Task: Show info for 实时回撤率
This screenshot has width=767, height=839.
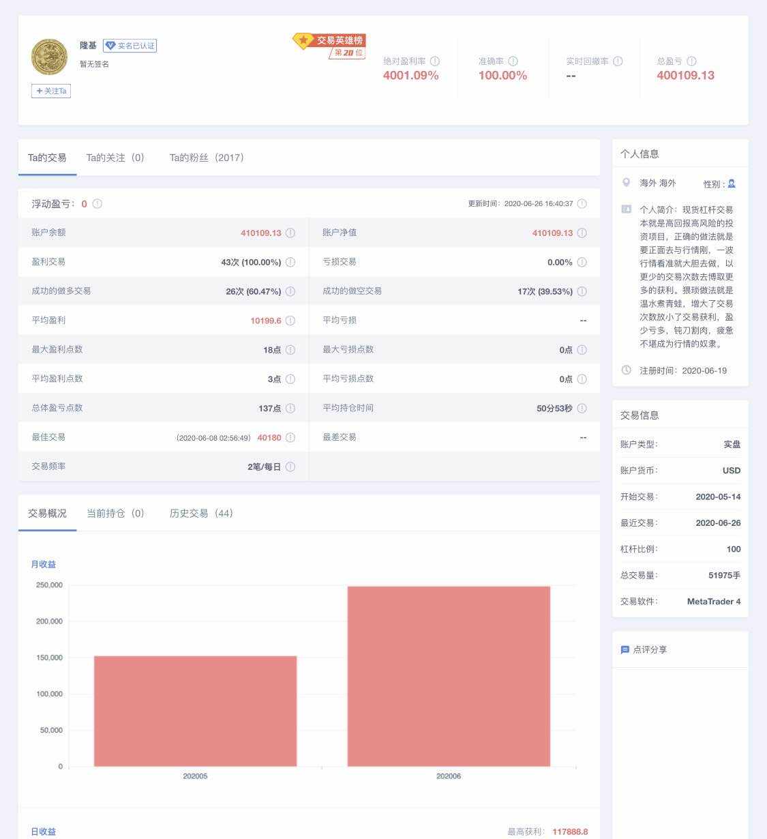Action: pyautogui.click(x=618, y=61)
